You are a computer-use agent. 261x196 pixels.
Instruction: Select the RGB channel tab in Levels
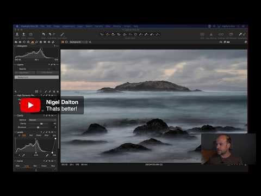click(24, 136)
